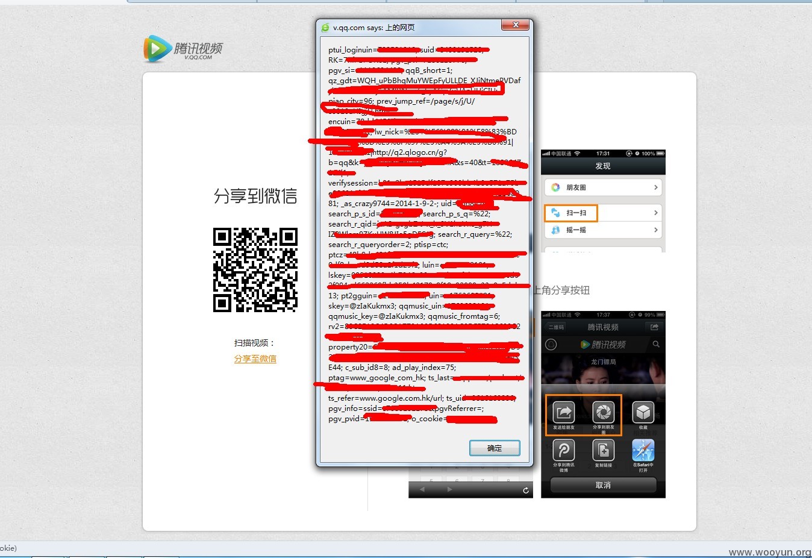Click the 发现 title in the phone screenshot
812x558 pixels.
tap(603, 166)
